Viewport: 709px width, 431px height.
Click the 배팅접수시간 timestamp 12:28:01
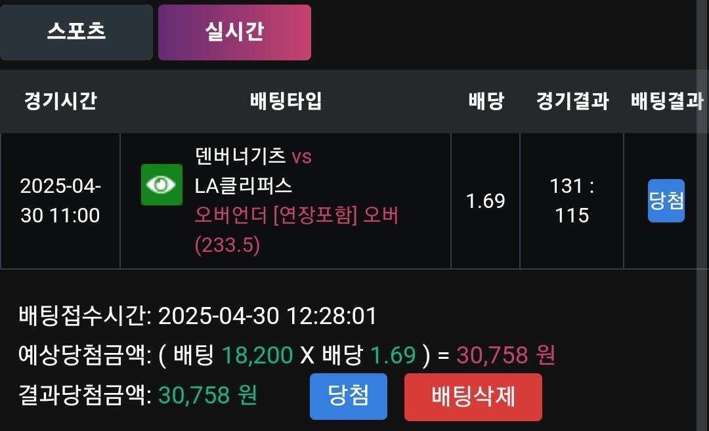click(x=332, y=316)
